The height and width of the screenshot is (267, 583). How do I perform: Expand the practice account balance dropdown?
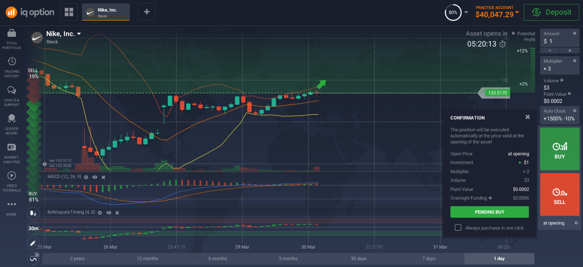click(517, 12)
